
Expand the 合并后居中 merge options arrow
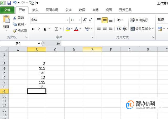(x=153, y=29)
